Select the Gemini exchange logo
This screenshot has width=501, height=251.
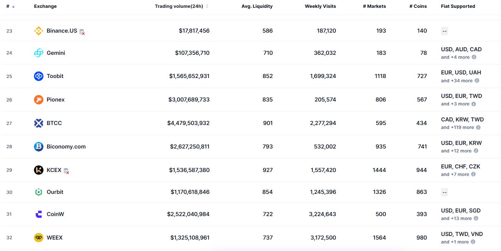39,53
